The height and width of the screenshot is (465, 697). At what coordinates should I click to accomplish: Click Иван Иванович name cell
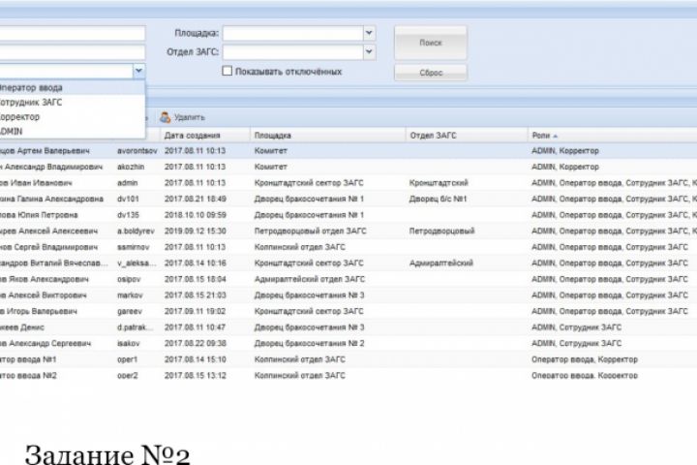[36, 183]
